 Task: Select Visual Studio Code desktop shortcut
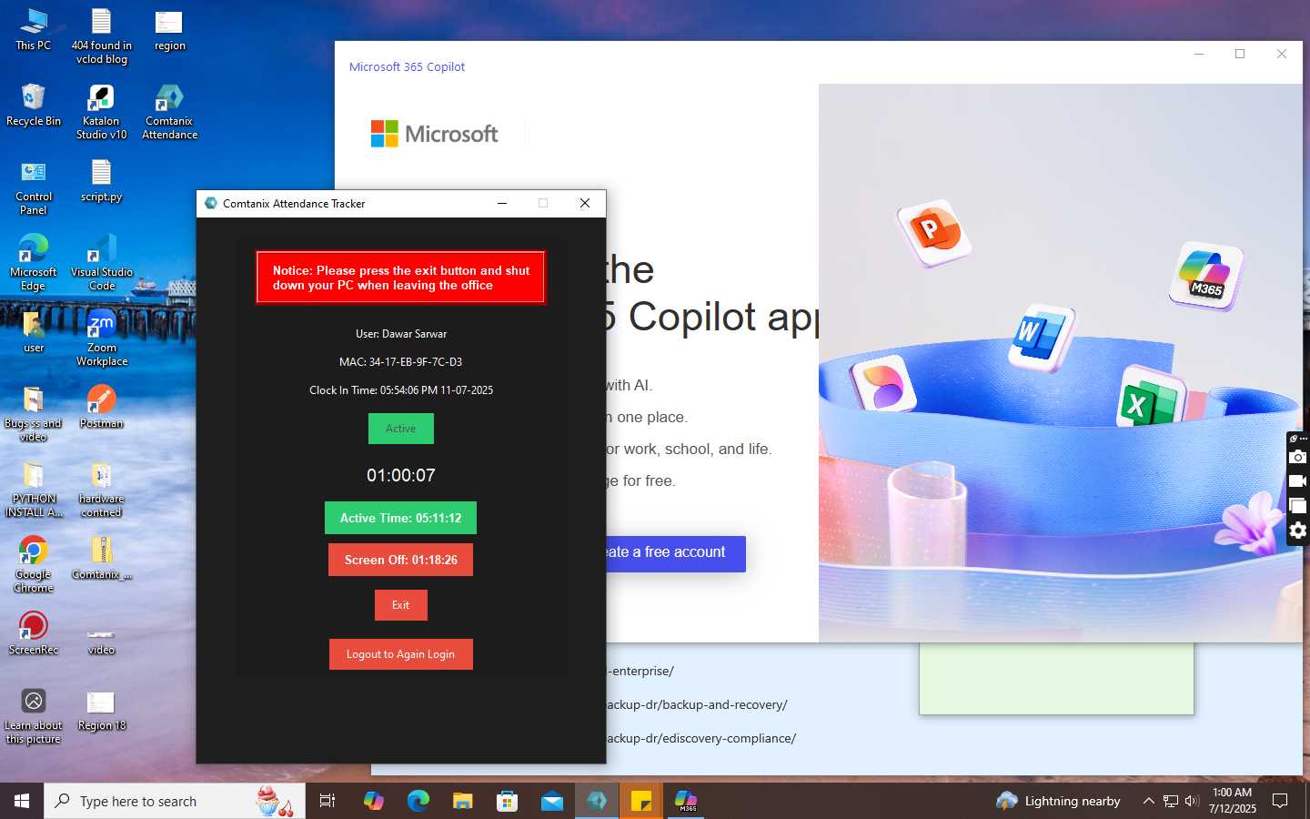[x=102, y=262]
